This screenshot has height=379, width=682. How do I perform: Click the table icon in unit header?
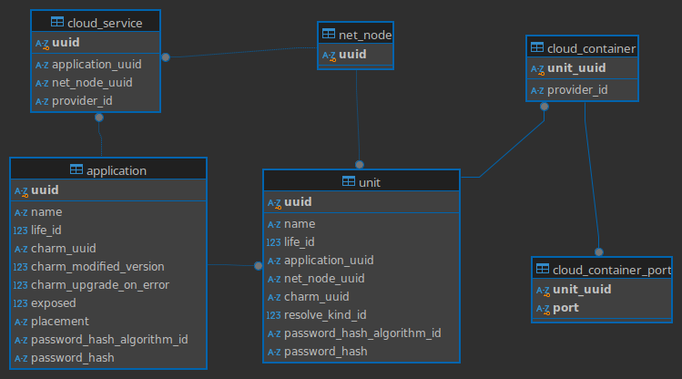point(348,181)
